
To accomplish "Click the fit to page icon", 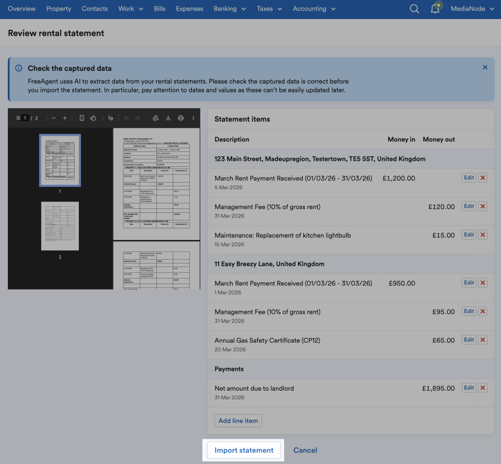I will pyautogui.click(x=82, y=118).
